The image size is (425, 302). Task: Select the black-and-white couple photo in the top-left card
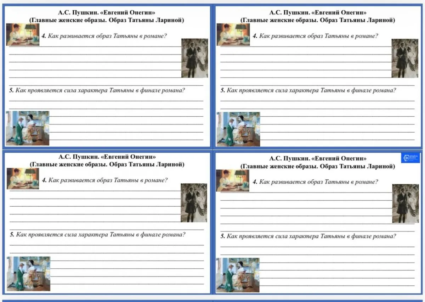[194, 58]
